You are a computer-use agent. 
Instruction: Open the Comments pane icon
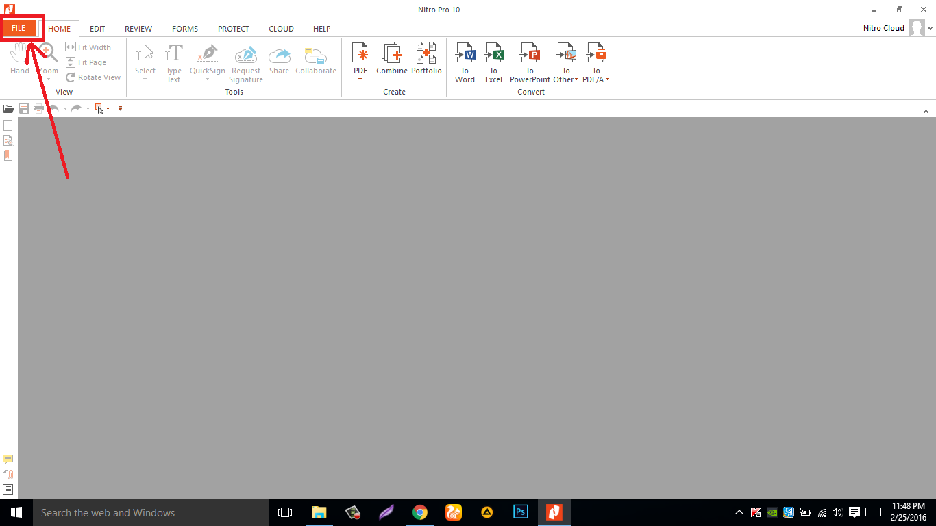click(8, 460)
